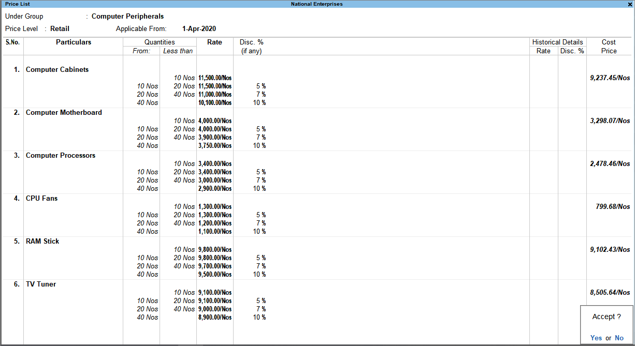Select the Computer Peripherals group field

pos(127,16)
